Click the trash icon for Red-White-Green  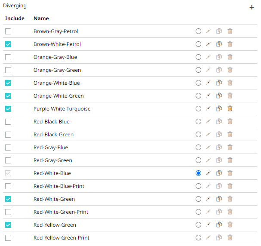(230, 199)
